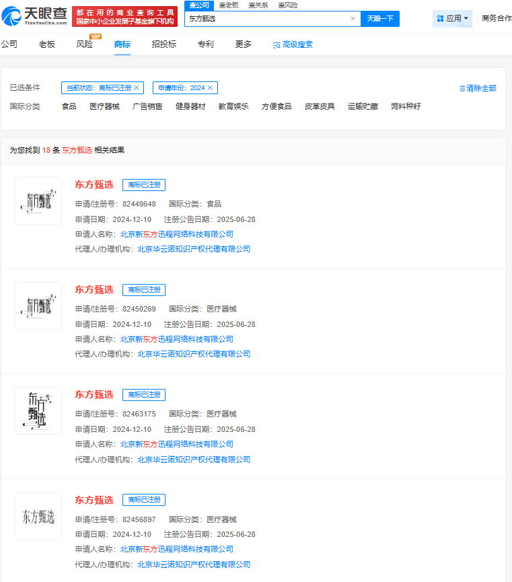Click 清除全部 to clear all filters
The width and height of the screenshot is (512, 582).
[478, 88]
